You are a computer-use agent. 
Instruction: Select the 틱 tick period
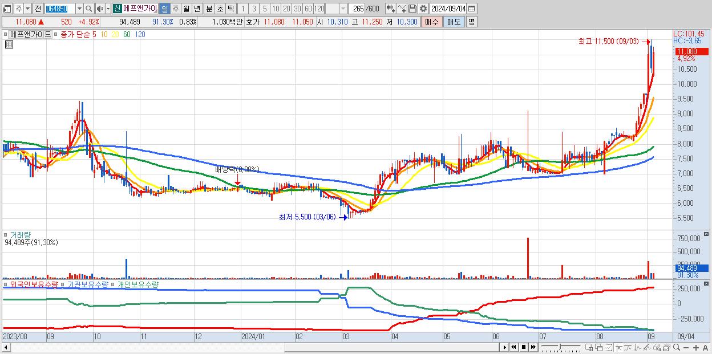(x=230, y=9)
